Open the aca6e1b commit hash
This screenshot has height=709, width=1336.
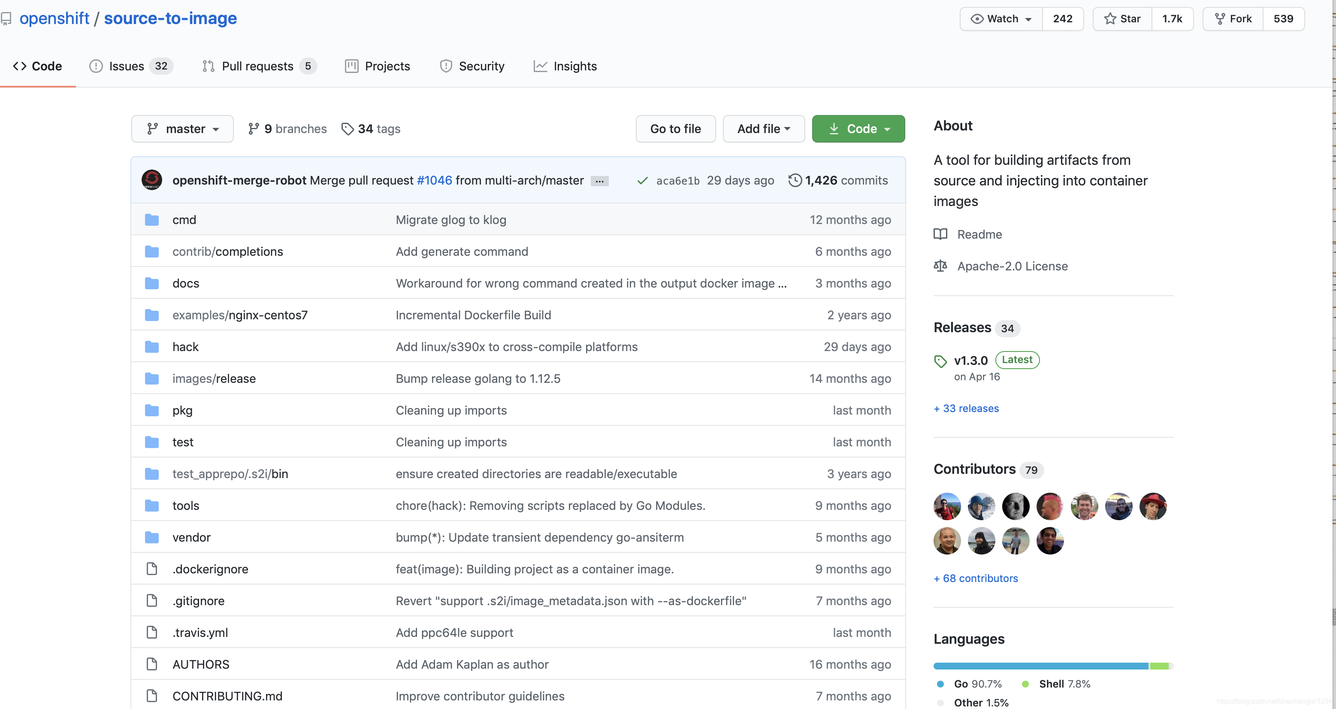[677, 181]
